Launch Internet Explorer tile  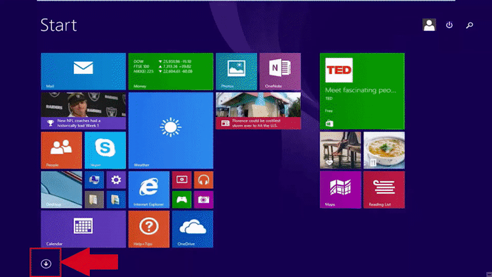pos(149,190)
